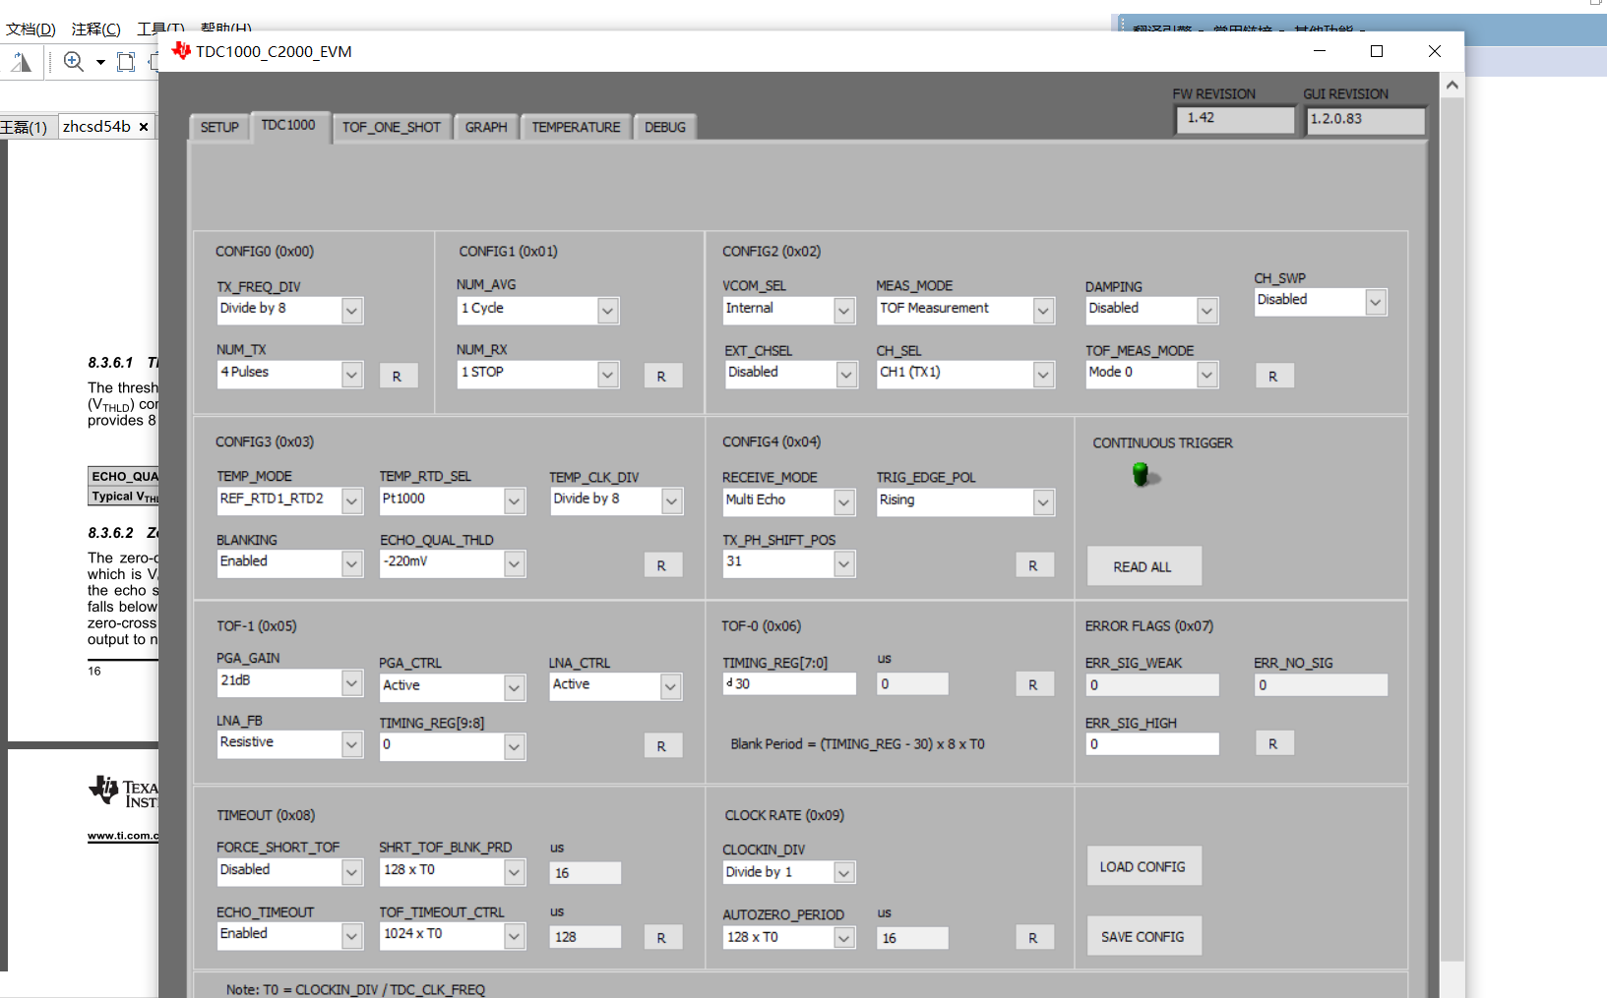1607x998 pixels.
Task: Expand ECHO_QUAL_THLD -220mV dropdown
Action: point(515,564)
